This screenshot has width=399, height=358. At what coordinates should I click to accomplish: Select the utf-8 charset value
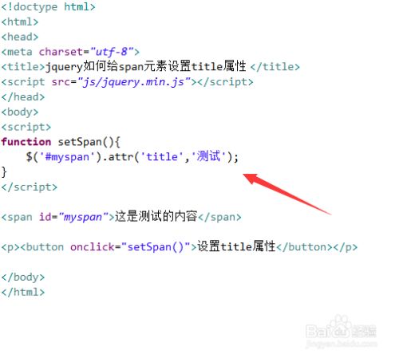[112, 52]
